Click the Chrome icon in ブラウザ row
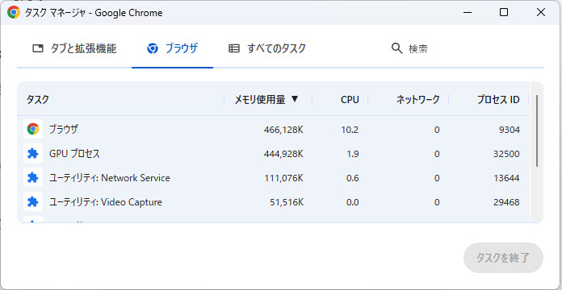Screen dimensions: 562x290 33,129
